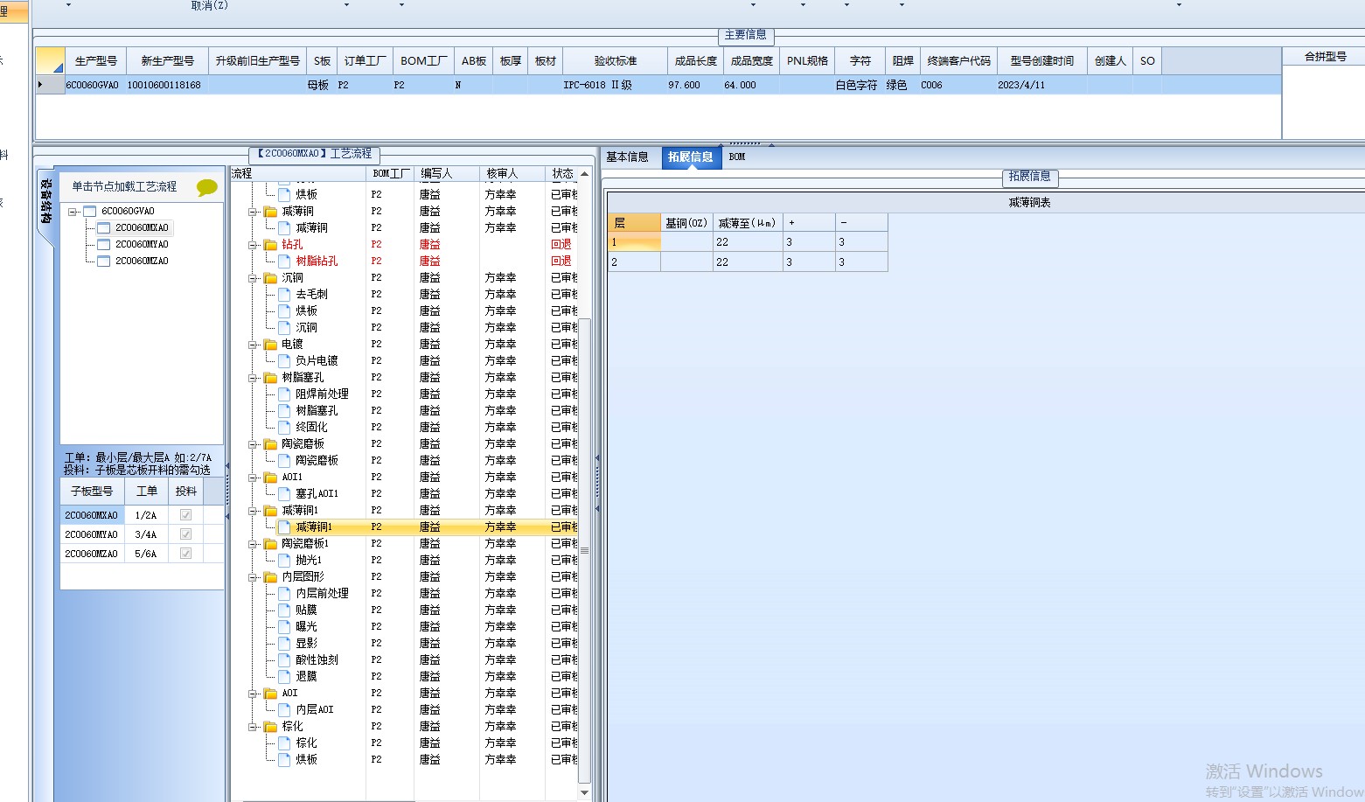This screenshot has height=802, width=1365.
Task: Click the 抛光1 document icon
Action: point(284,560)
